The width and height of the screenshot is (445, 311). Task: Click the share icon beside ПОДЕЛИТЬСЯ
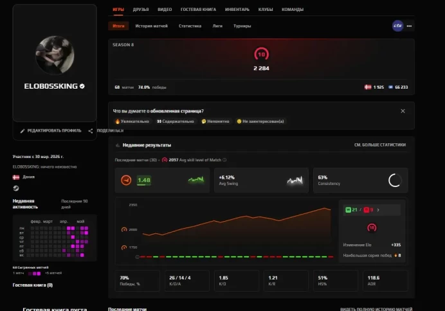91,130
